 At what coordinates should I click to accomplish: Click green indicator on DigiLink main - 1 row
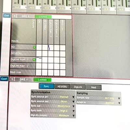pyautogui.click(x=34, y=59)
